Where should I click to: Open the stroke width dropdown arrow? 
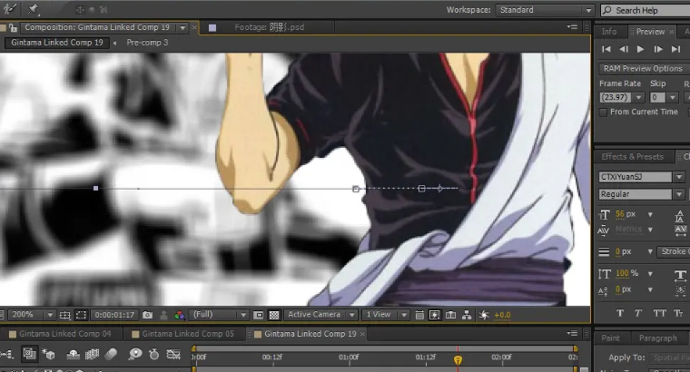tap(650, 251)
